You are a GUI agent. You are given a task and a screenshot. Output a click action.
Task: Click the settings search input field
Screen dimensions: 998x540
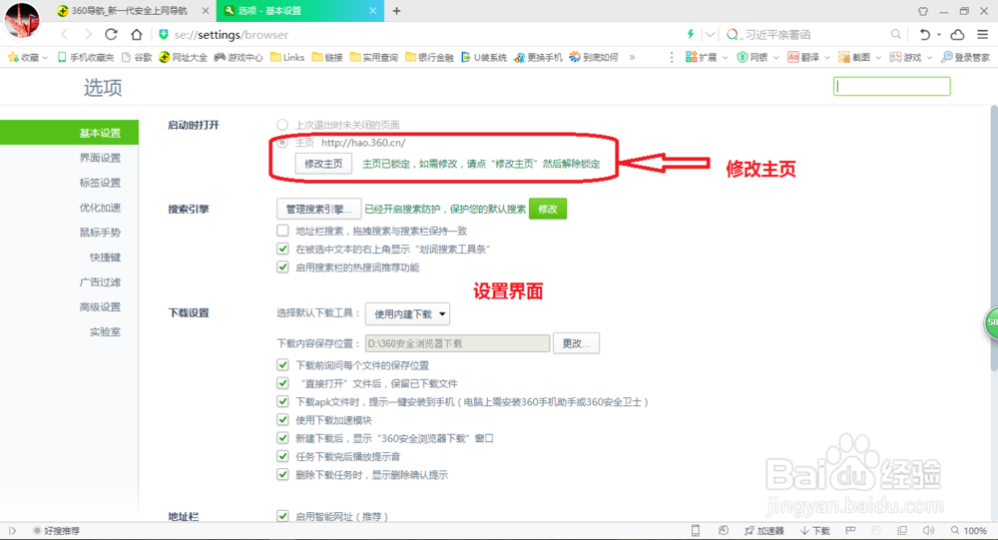pyautogui.click(x=891, y=86)
